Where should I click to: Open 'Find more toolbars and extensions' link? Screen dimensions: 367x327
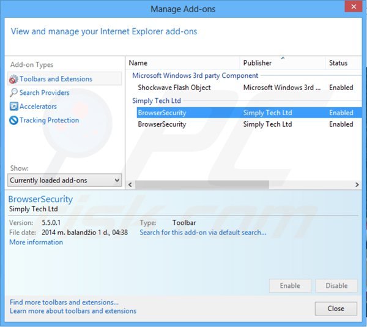tap(64, 303)
